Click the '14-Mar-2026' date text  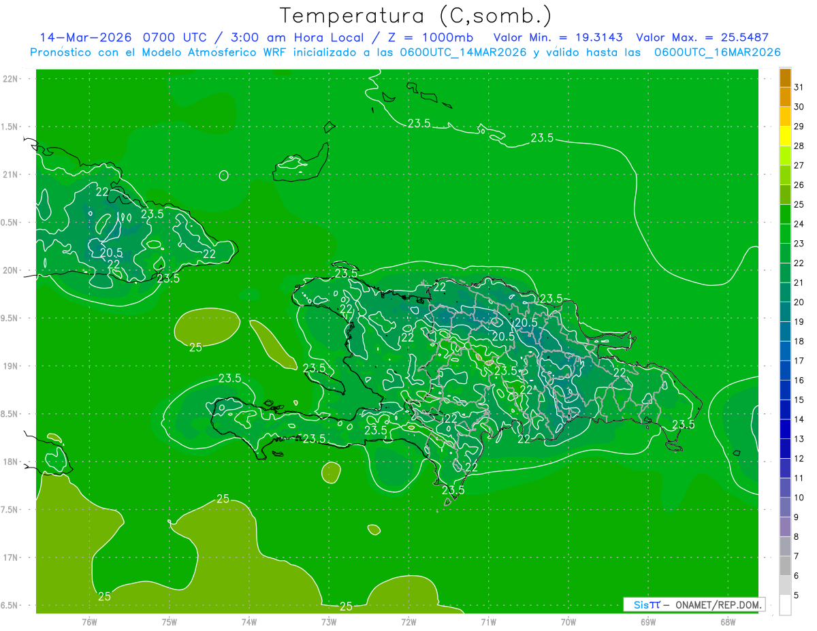pos(86,37)
